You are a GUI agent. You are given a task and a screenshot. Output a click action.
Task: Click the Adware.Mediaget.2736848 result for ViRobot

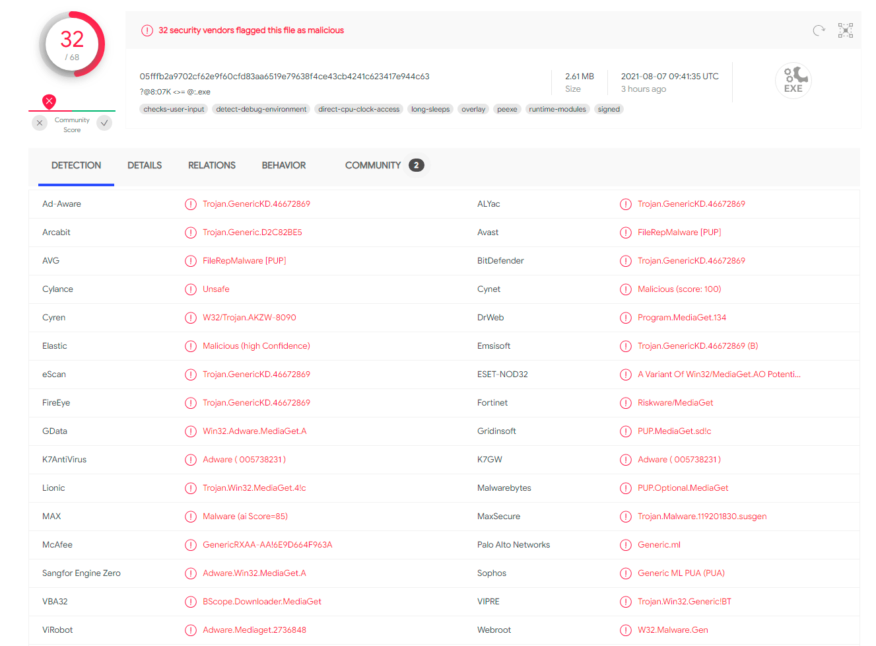coord(254,630)
